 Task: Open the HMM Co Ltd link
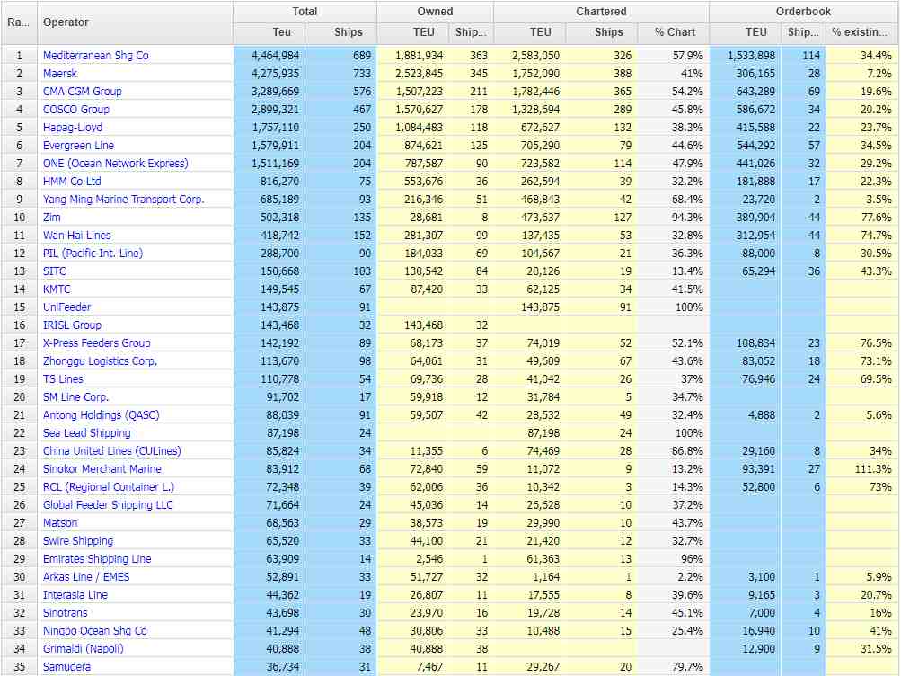pyautogui.click(x=72, y=181)
